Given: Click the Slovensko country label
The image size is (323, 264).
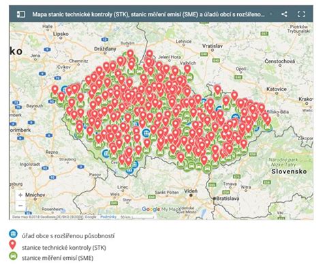Looking at the screenshot, I should click(289, 171).
